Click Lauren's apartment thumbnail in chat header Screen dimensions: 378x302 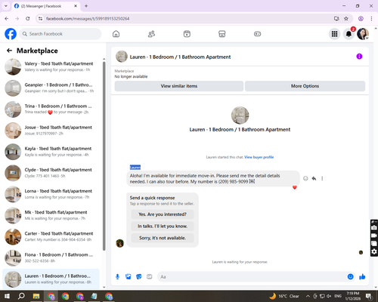(x=122, y=57)
